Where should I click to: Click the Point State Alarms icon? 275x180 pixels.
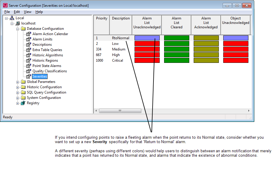[x=29, y=66]
